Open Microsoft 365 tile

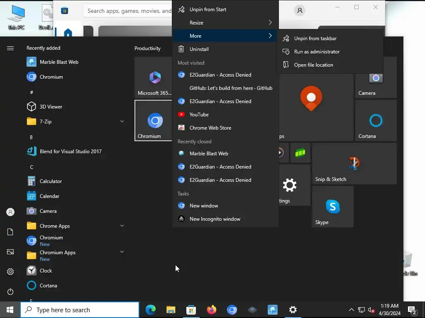[x=154, y=77]
